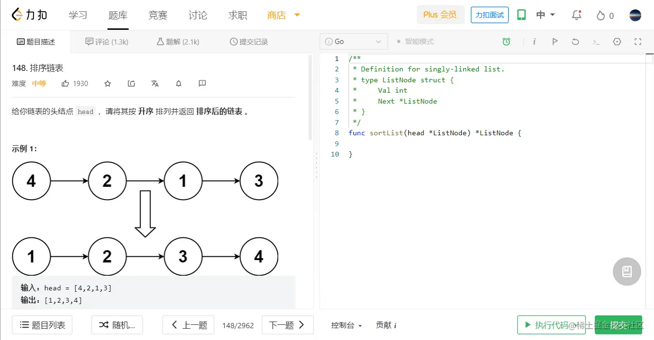
Task: Click the panel splitter drag handle
Action: (316, 166)
